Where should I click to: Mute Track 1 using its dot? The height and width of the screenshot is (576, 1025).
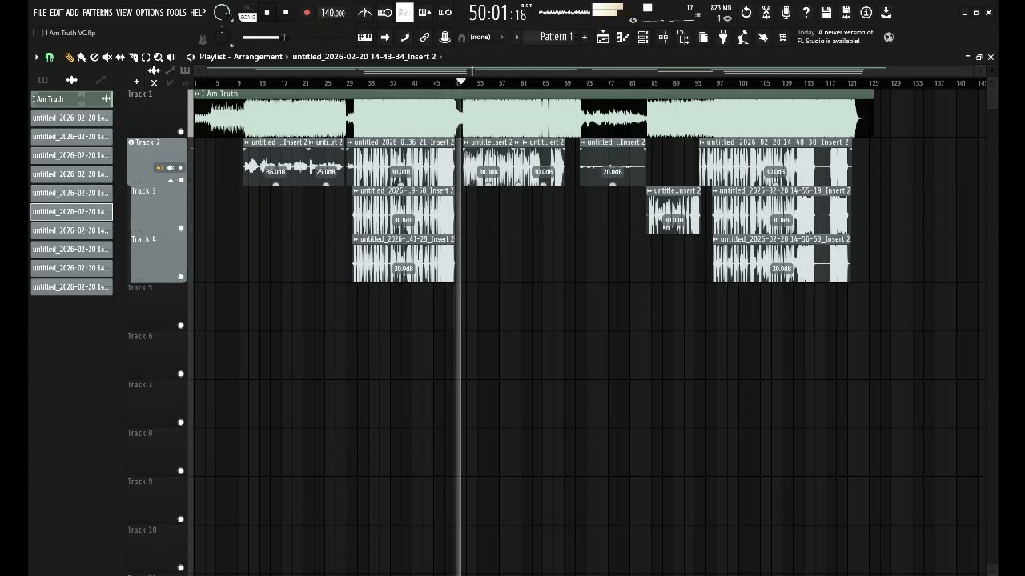point(180,132)
